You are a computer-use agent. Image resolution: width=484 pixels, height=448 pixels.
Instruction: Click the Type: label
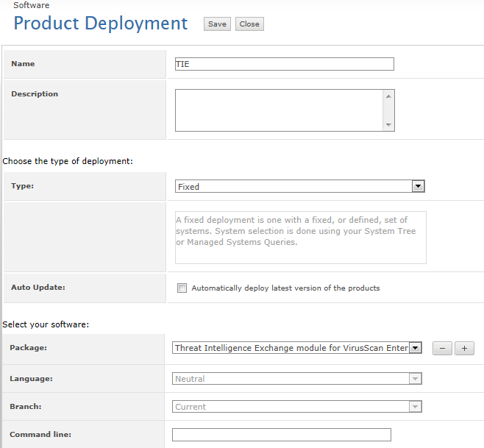tap(23, 186)
